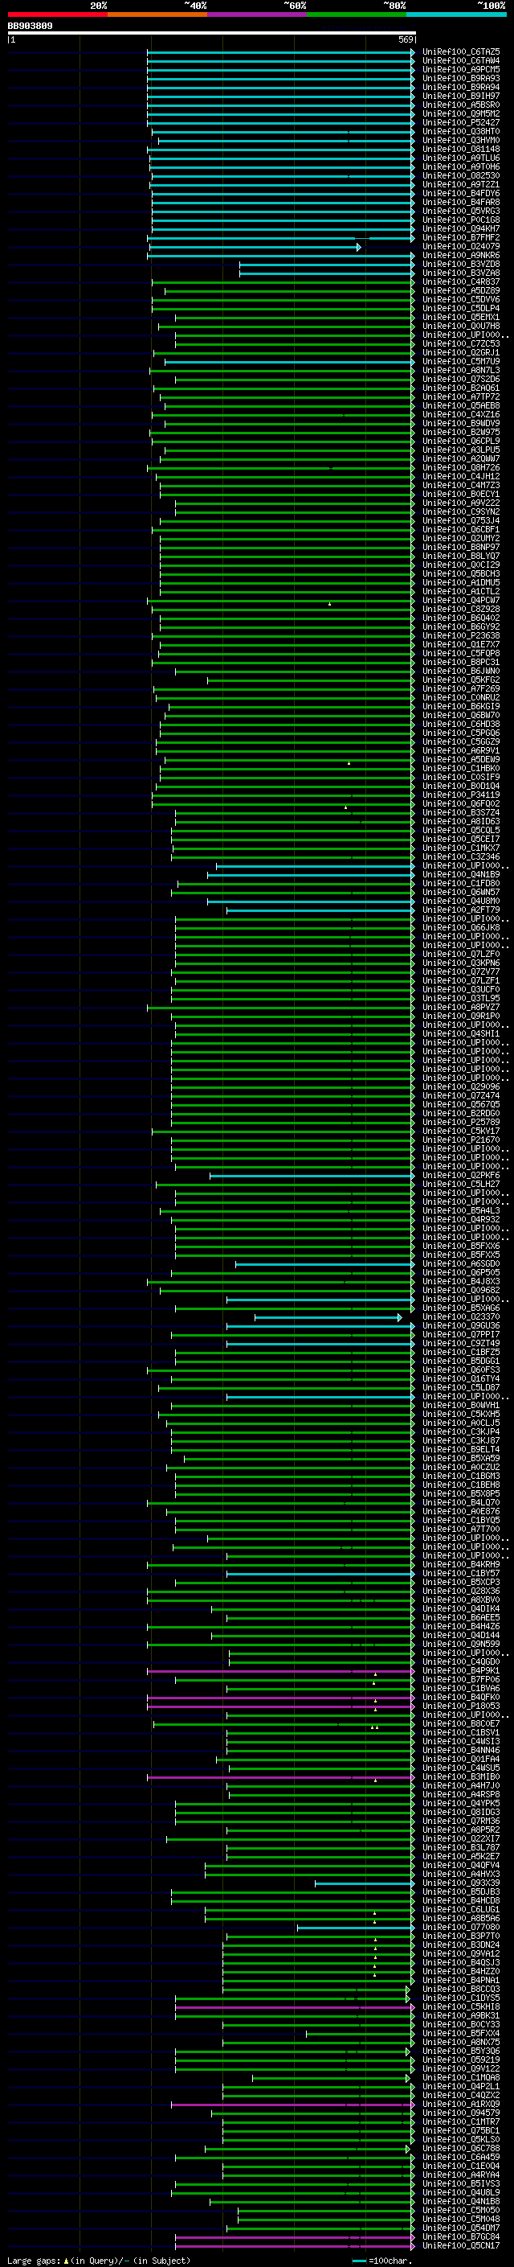Image resolution: width=514 pixels, height=2267 pixels.
Task: Select the UniRef100_Q6WN57 label
Action: click(461, 893)
